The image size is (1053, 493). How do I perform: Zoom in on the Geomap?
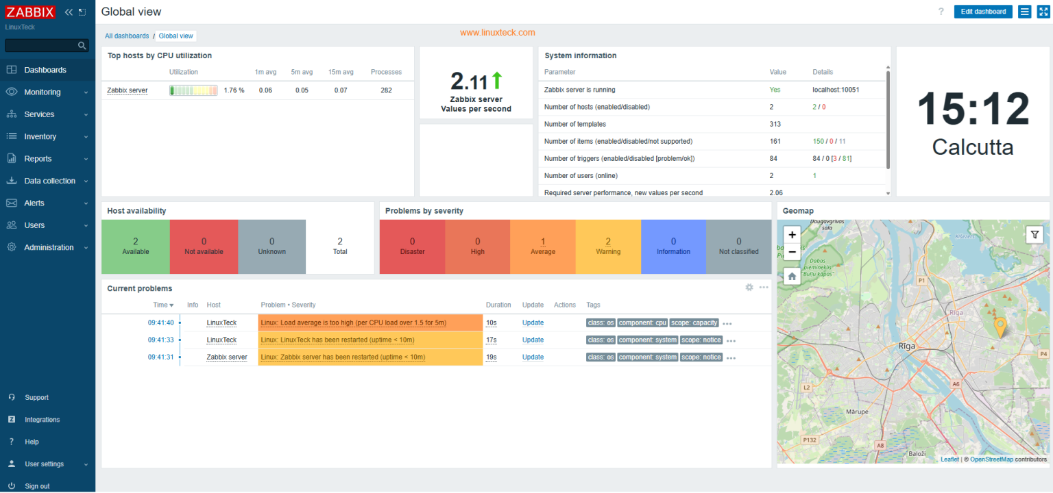[792, 235]
